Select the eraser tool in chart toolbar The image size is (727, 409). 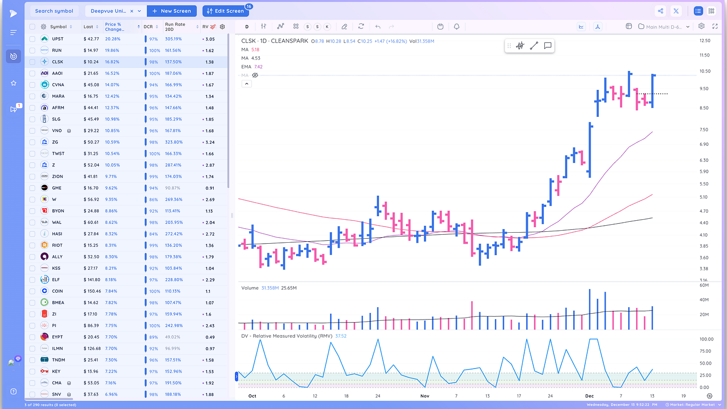click(344, 26)
